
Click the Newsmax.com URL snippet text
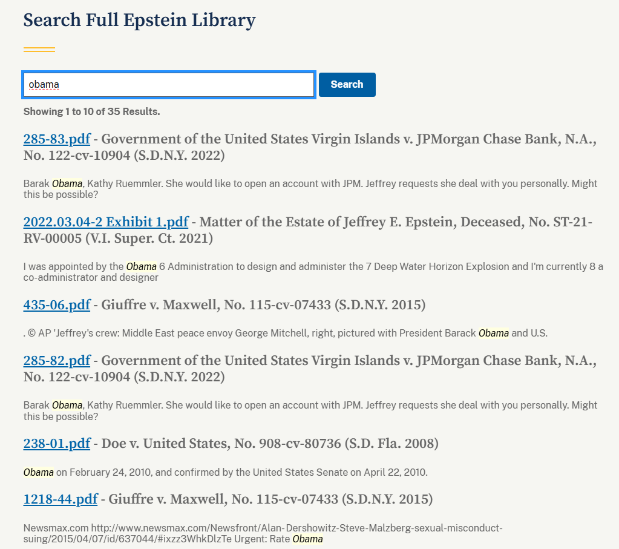click(263, 534)
